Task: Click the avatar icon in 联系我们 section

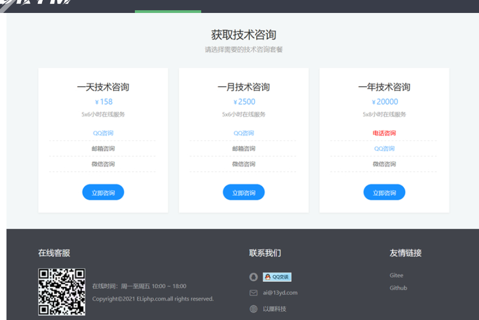Action: click(254, 277)
